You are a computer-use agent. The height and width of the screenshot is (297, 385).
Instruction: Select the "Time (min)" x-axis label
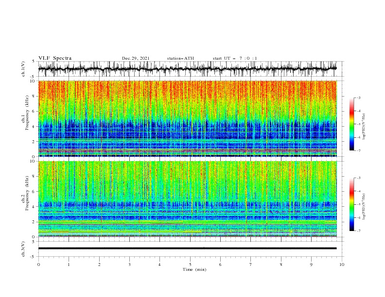click(x=194, y=269)
